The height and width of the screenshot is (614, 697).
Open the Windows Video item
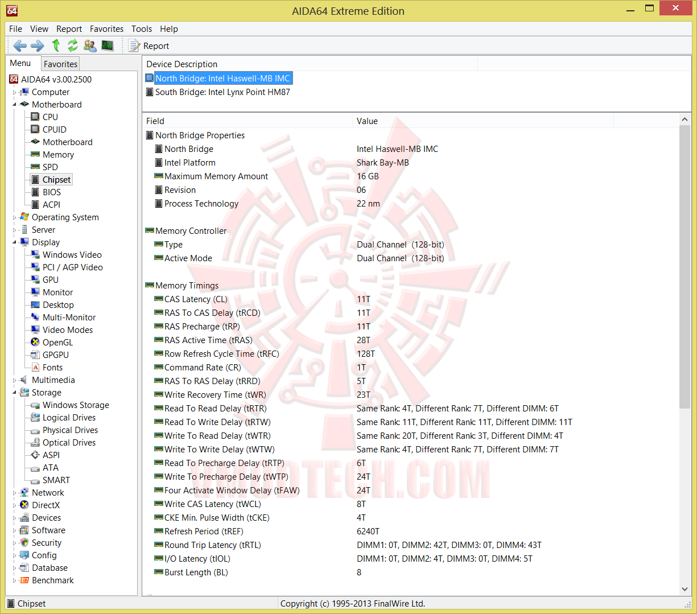[x=72, y=255]
